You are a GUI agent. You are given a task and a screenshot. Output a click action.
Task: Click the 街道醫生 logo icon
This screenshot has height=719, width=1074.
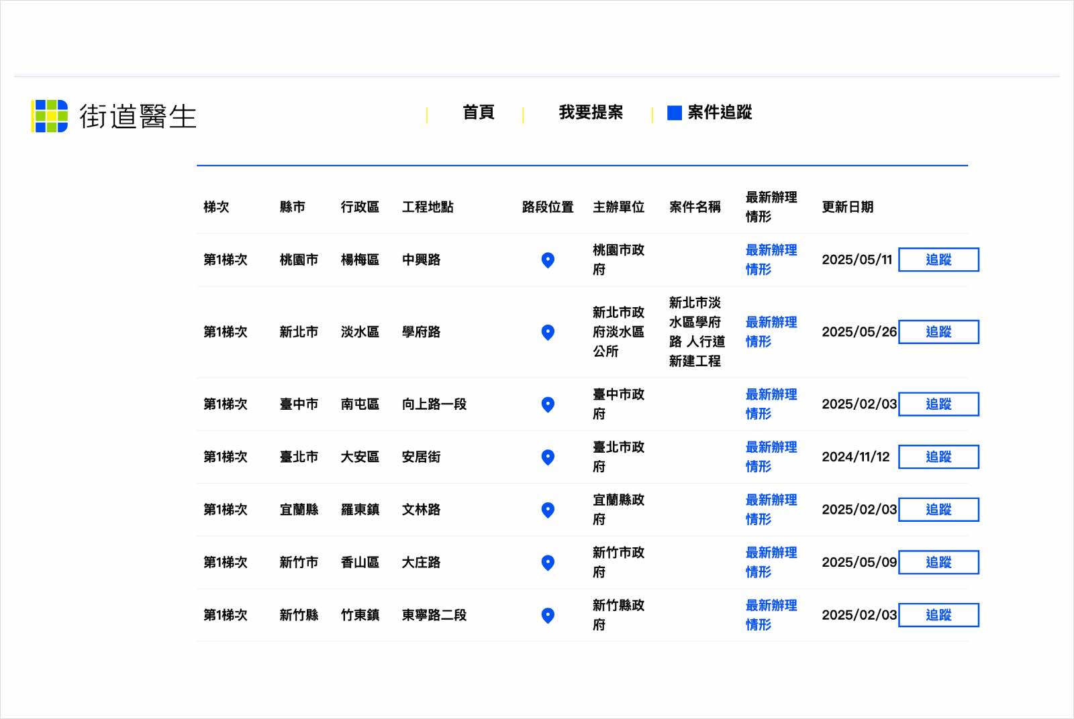[x=50, y=116]
